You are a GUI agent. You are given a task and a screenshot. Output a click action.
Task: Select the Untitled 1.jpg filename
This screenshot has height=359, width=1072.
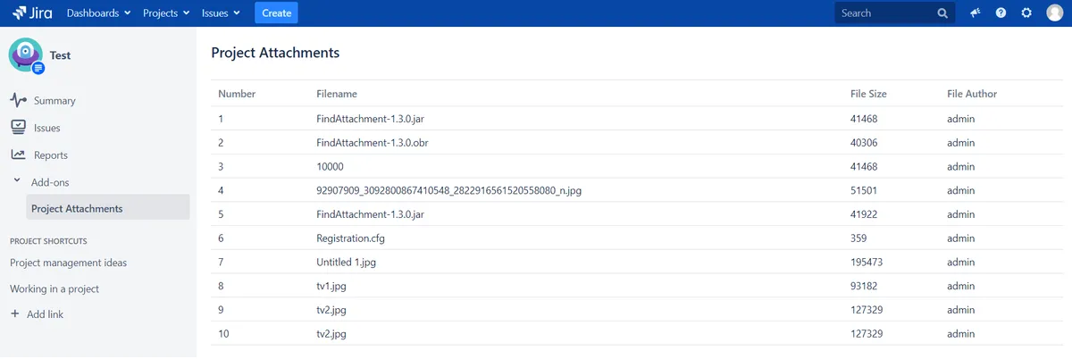click(x=348, y=263)
